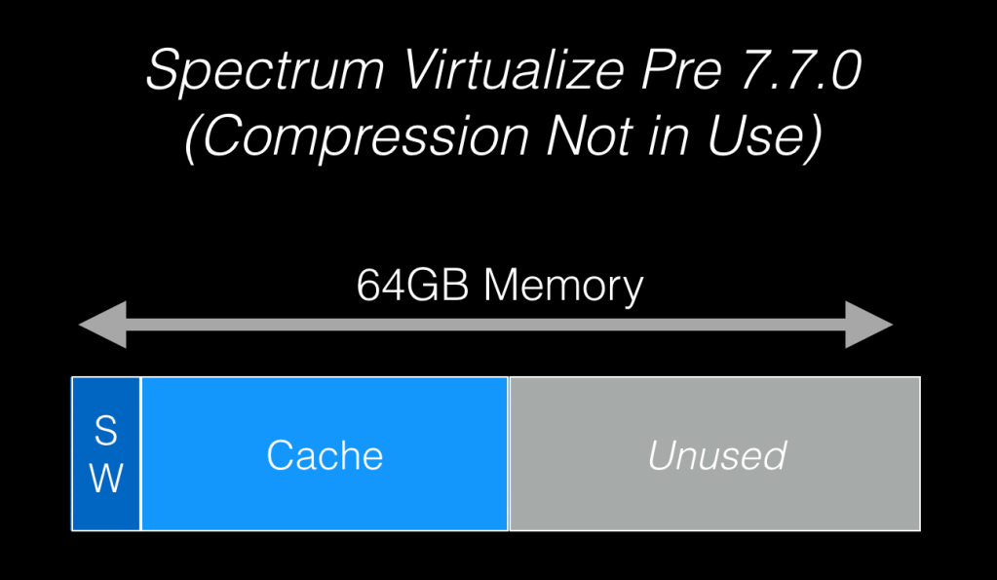
Task: Click the letter "S" in the SW block
Action: [x=106, y=431]
